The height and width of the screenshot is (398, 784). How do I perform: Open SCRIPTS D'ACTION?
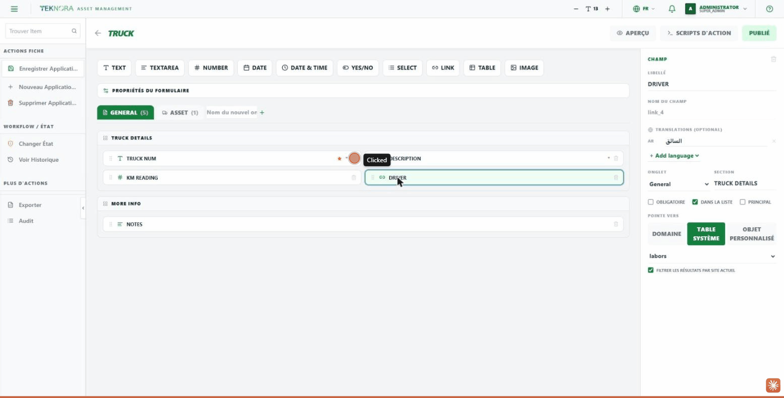[699, 33]
